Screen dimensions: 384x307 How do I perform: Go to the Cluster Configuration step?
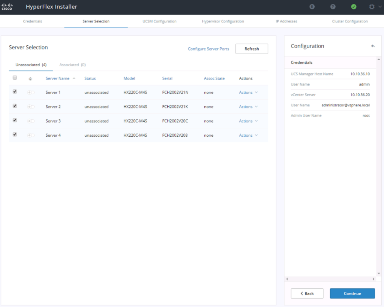tap(350, 21)
